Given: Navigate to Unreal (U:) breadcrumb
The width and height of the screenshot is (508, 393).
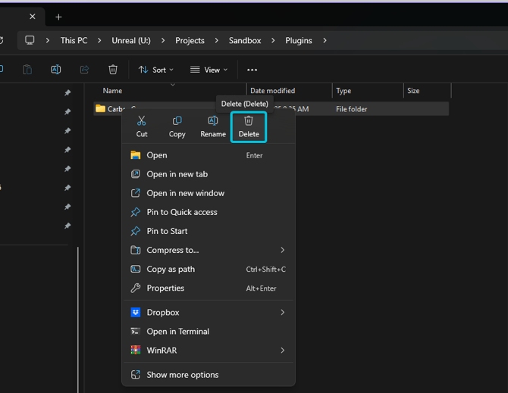Looking at the screenshot, I should click(131, 40).
